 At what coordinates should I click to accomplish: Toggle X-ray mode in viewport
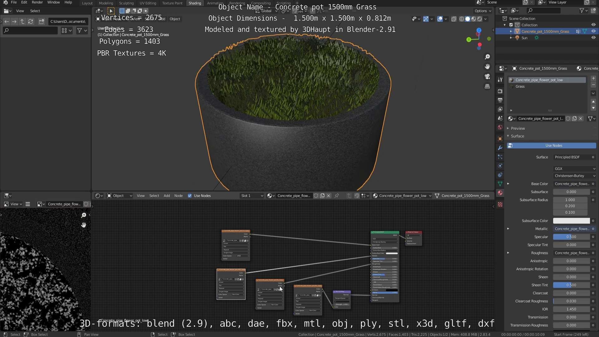pos(454,19)
